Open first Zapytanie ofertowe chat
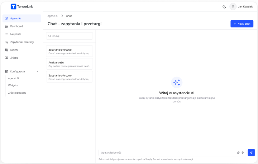Viewport: 258px width, 164px height. tap(69, 51)
